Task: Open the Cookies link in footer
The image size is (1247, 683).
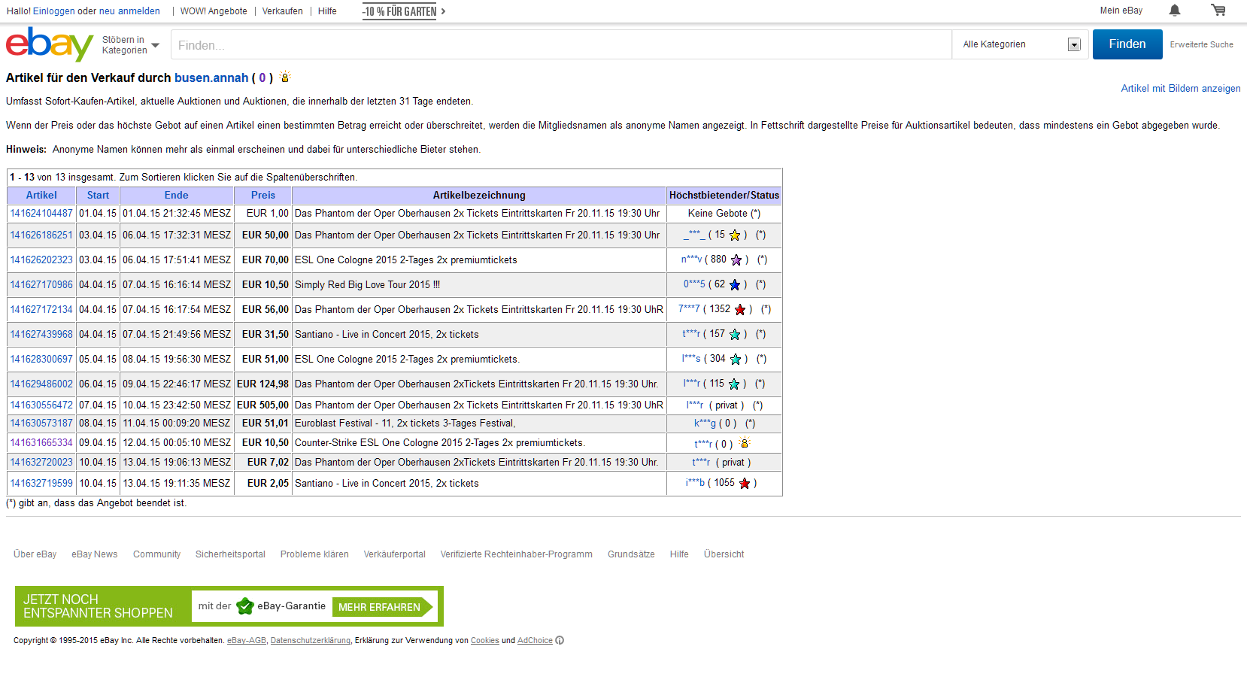Action: pyautogui.click(x=485, y=641)
